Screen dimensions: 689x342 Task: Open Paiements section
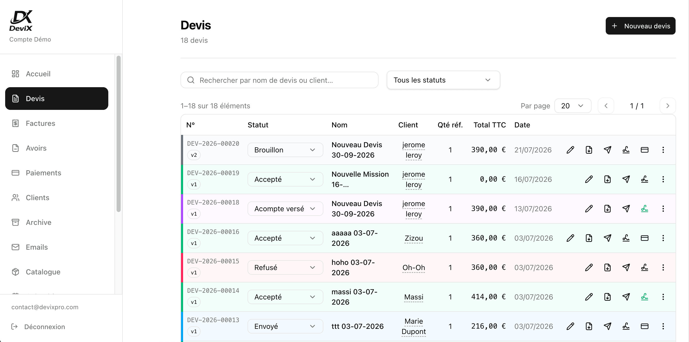[57, 173]
